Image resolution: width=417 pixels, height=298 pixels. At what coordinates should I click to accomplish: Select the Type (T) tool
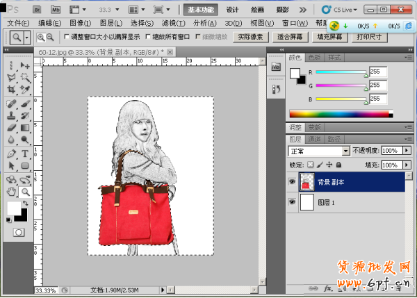point(25,154)
